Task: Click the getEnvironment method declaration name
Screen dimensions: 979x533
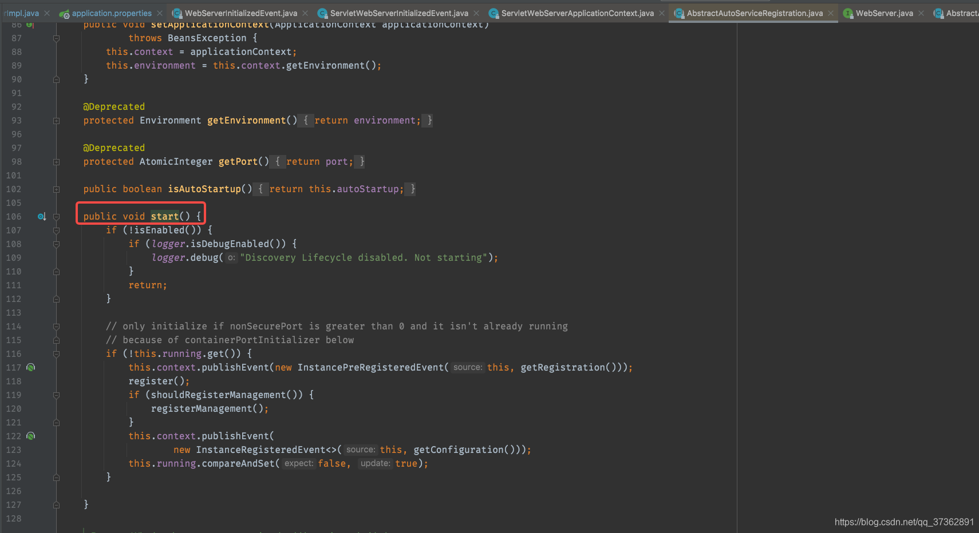Action: (247, 120)
